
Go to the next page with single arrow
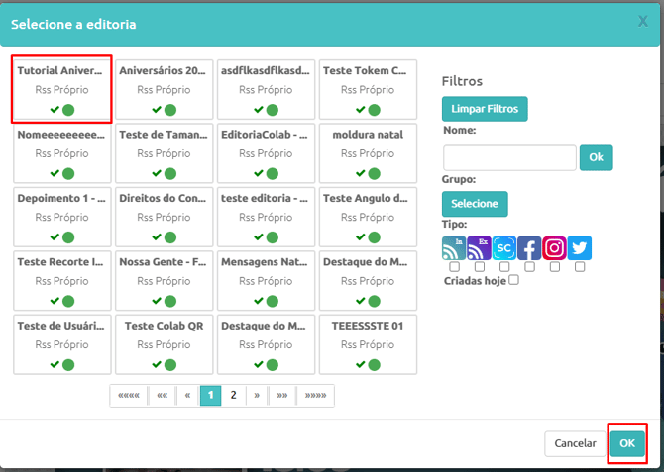tap(257, 396)
